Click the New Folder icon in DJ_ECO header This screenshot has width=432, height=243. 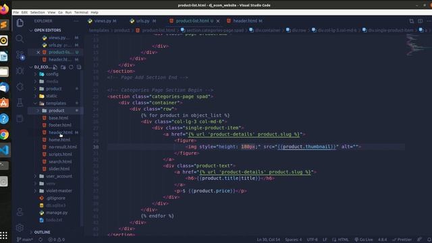coord(63,67)
